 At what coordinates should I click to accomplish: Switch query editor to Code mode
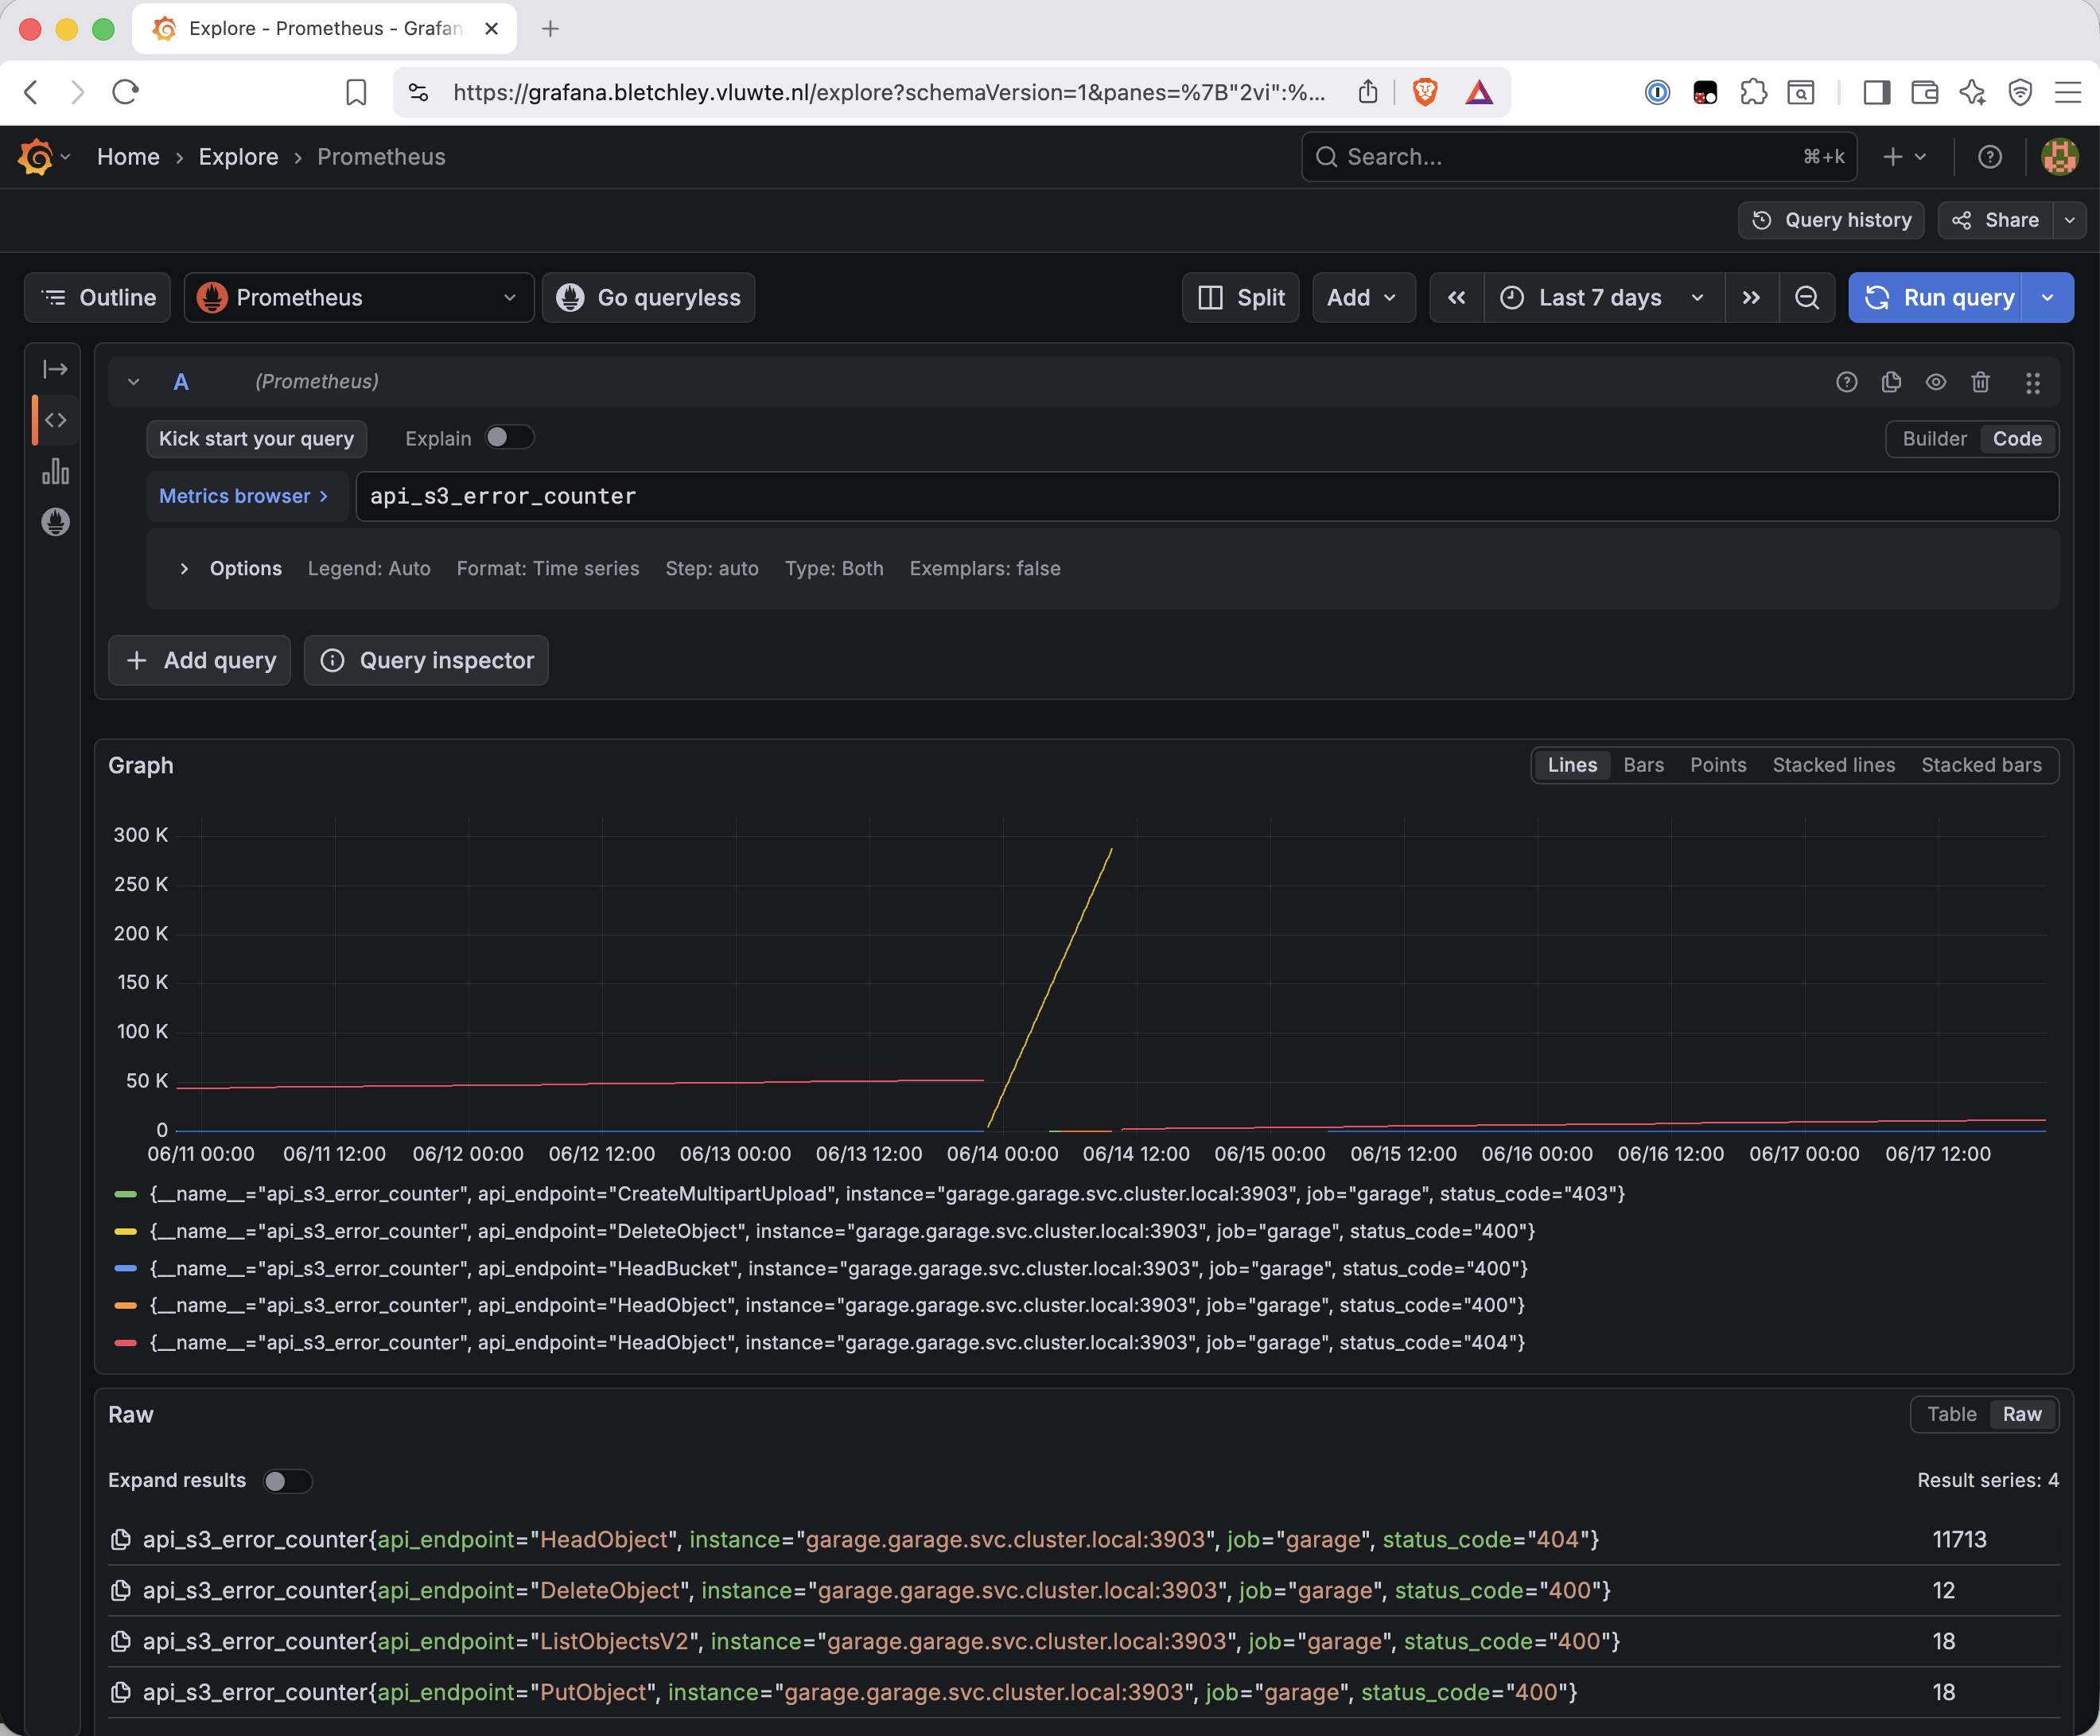2017,439
